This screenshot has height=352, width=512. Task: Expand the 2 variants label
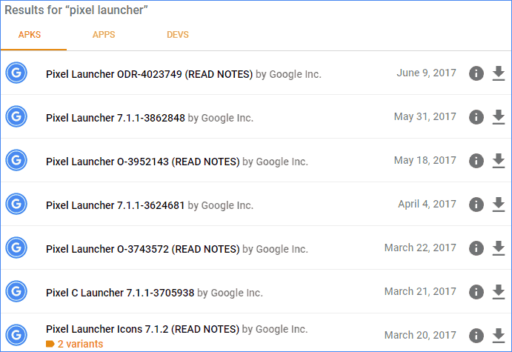pos(74,344)
